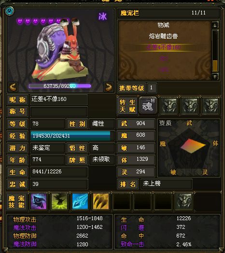Screen dimensions: 225x253
Task: Click the 昵称 nickname field
Action: (x=59, y=99)
